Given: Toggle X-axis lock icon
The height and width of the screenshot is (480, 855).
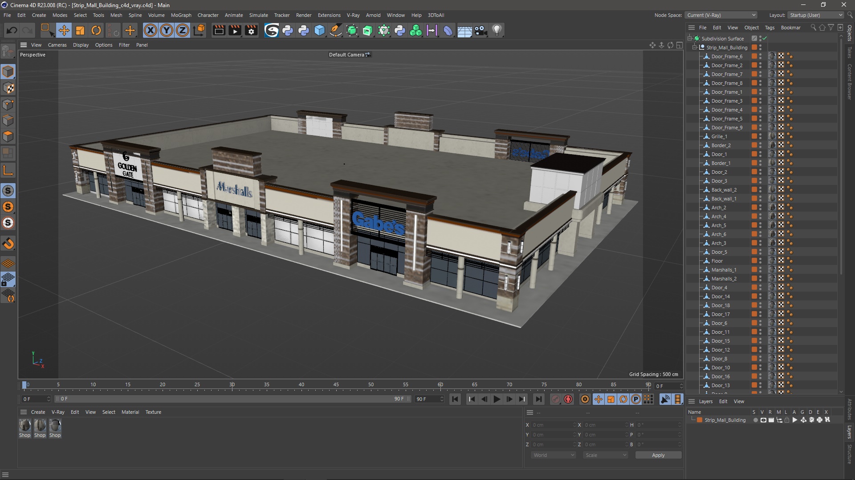Looking at the screenshot, I should (151, 30).
